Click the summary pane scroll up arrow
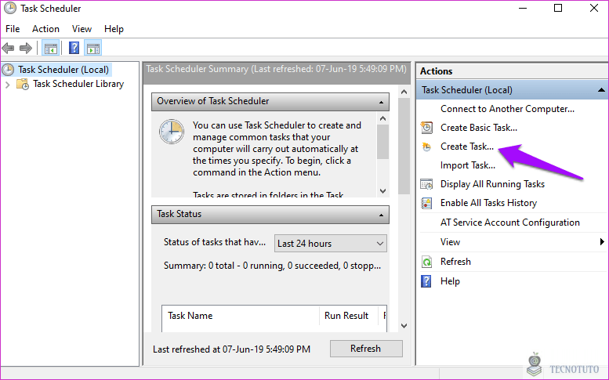 click(x=404, y=92)
